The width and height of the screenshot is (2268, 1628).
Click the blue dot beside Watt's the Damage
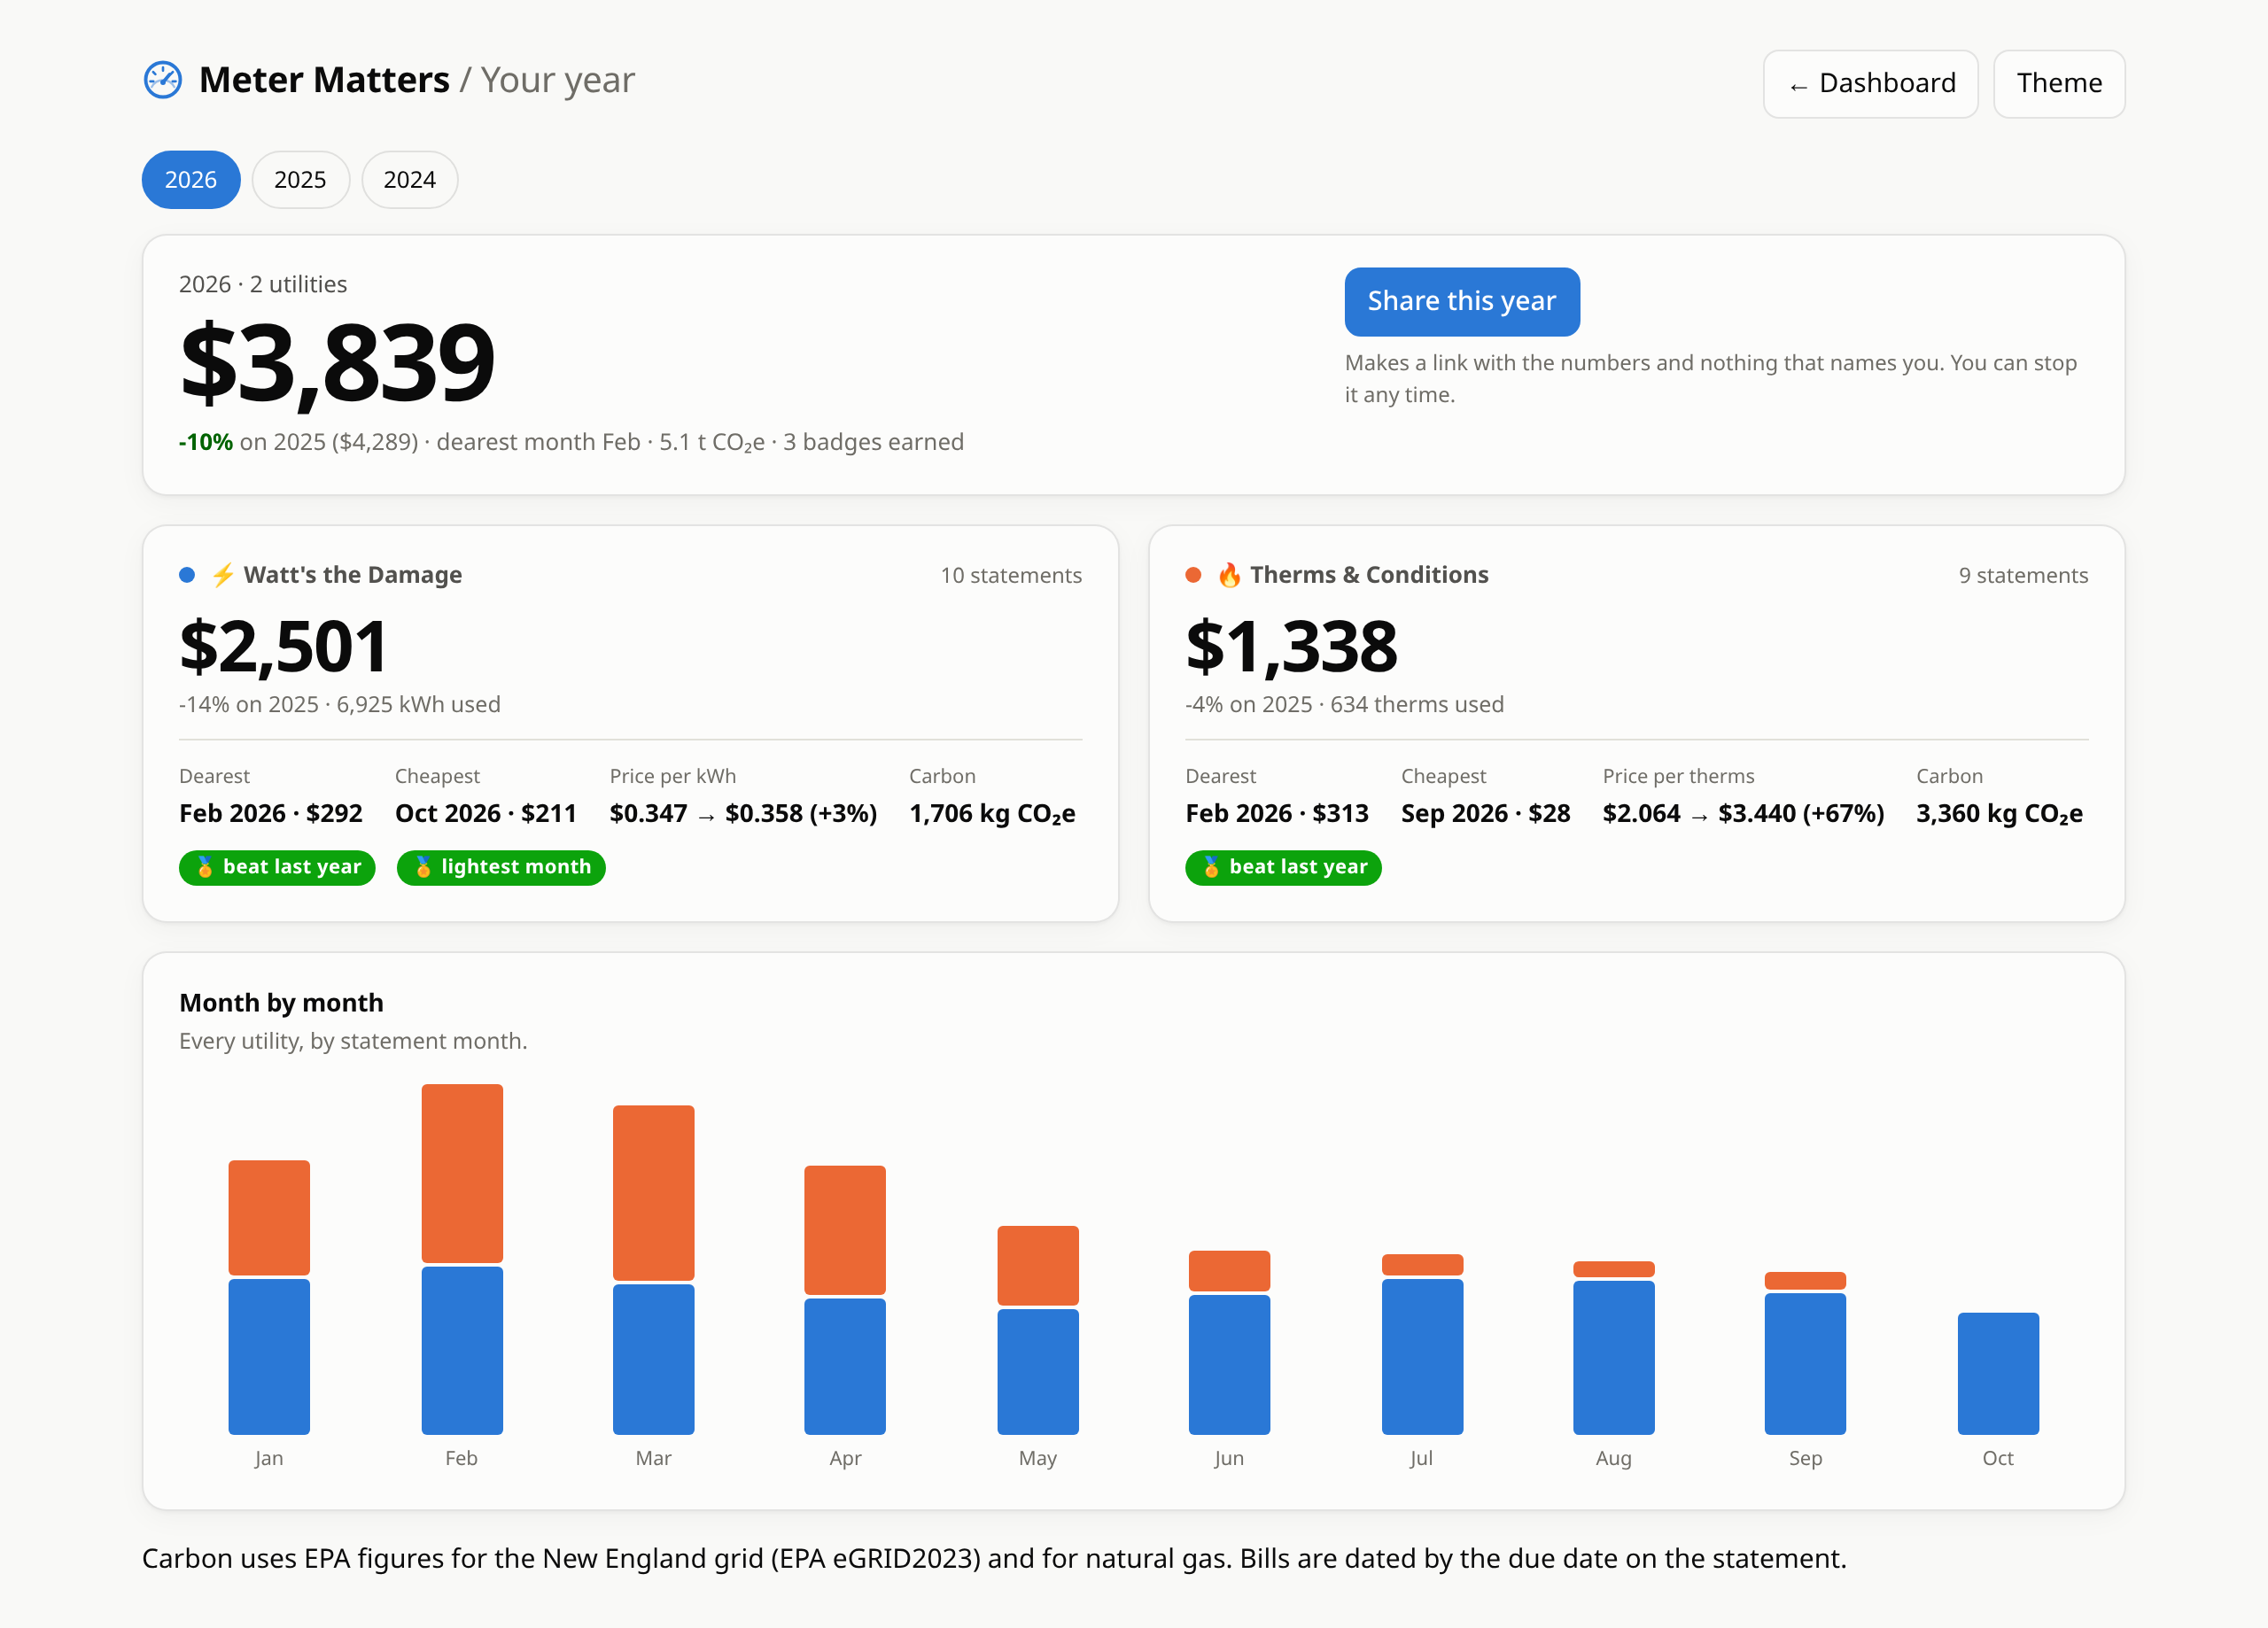tap(187, 575)
